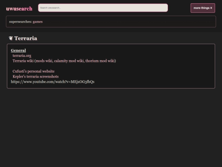
Task: Open the calamity mod wiki link
Action: point(69,61)
